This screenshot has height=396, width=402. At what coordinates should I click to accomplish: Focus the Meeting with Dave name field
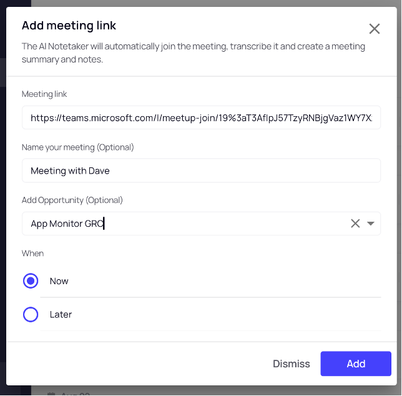[x=201, y=171]
